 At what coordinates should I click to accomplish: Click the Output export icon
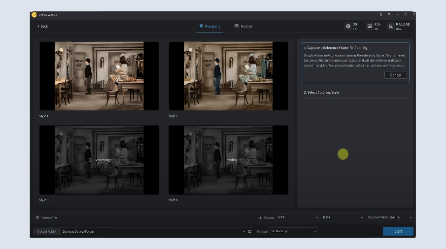pos(260,218)
